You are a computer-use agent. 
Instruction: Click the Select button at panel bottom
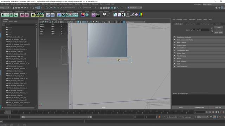point(181,107)
